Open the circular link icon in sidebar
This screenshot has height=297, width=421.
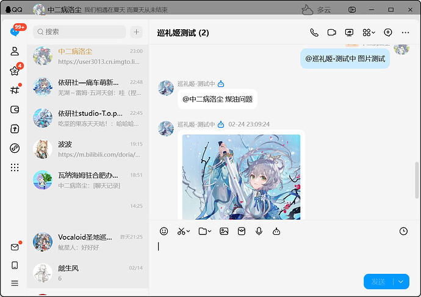coord(15,148)
